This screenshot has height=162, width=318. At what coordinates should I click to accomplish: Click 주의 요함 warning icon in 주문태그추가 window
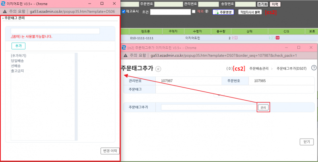(126, 55)
